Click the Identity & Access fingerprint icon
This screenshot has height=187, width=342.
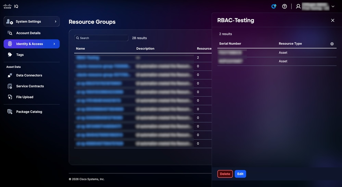10,44
